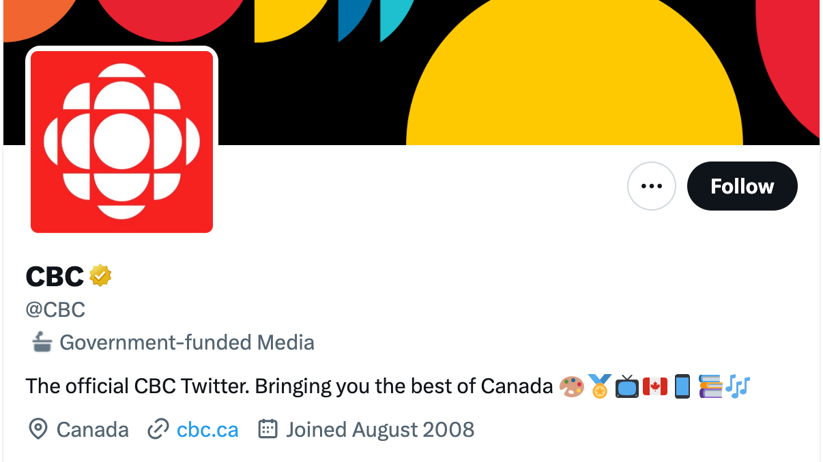Open the Government-funded Media label
The width and height of the screenshot is (823, 462).
click(187, 342)
